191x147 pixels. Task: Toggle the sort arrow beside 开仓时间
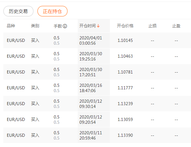click(x=98, y=26)
